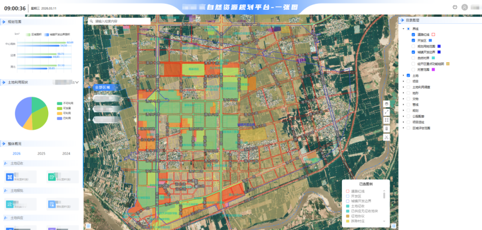Check the 土地利用调查 layer checkbox
The height and width of the screenshot is (230, 482).
coord(408,87)
